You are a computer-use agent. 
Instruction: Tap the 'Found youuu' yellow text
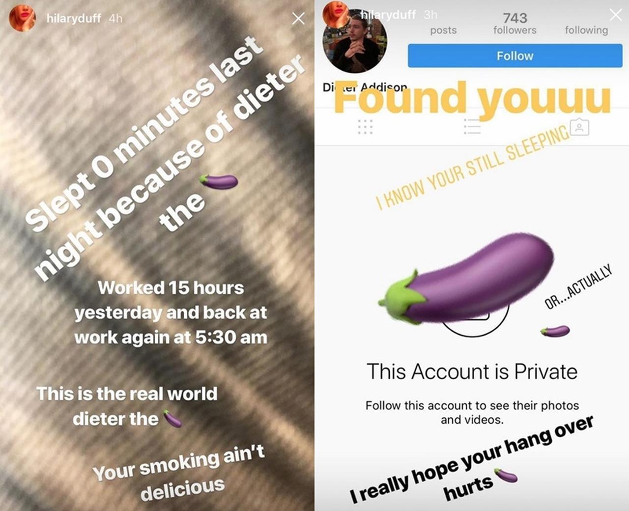point(472,97)
